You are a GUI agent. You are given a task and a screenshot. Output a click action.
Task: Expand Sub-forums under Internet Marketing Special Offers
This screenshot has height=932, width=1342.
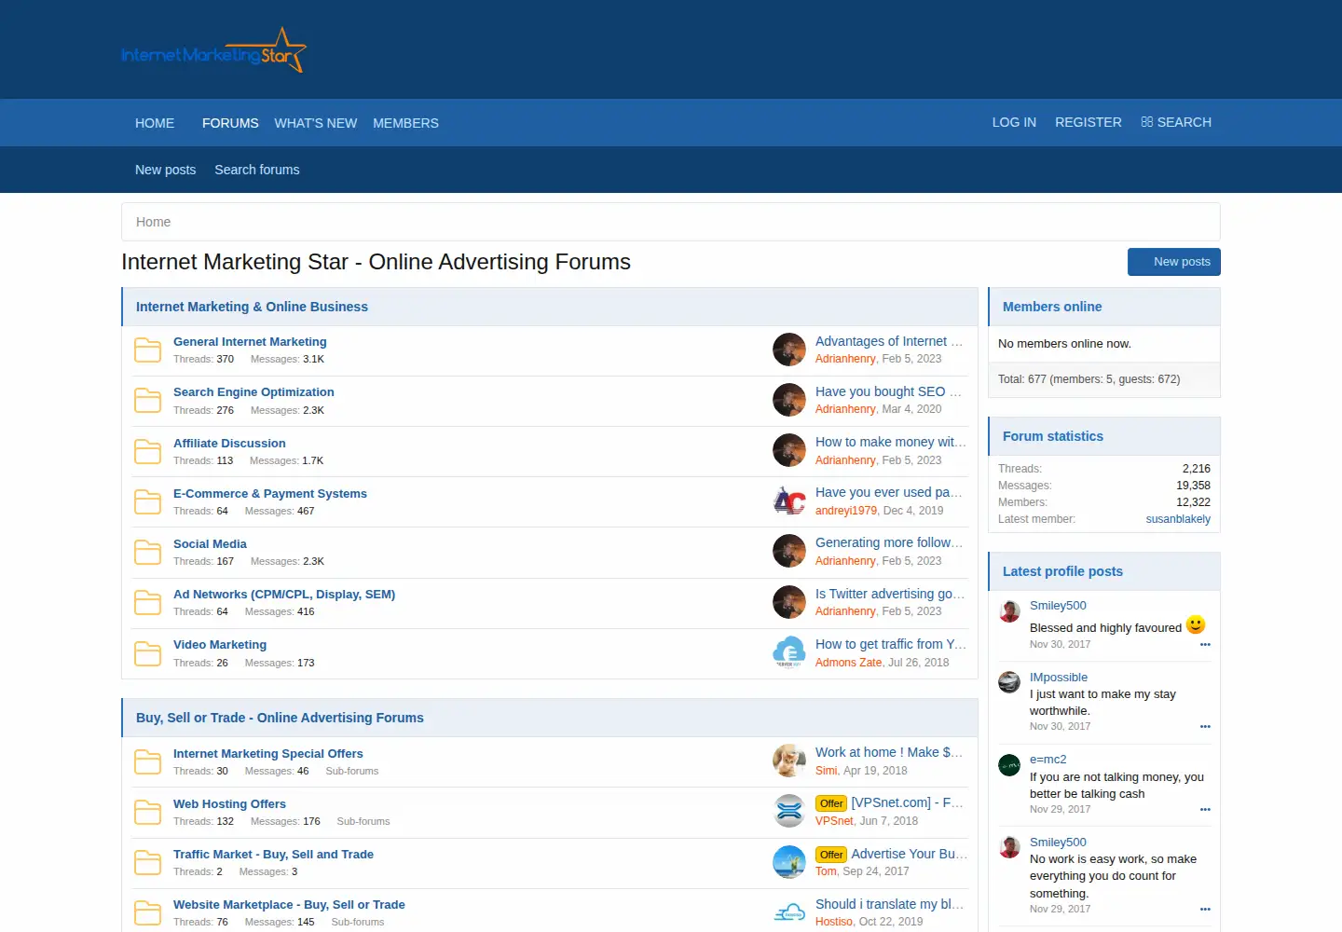[x=352, y=771]
